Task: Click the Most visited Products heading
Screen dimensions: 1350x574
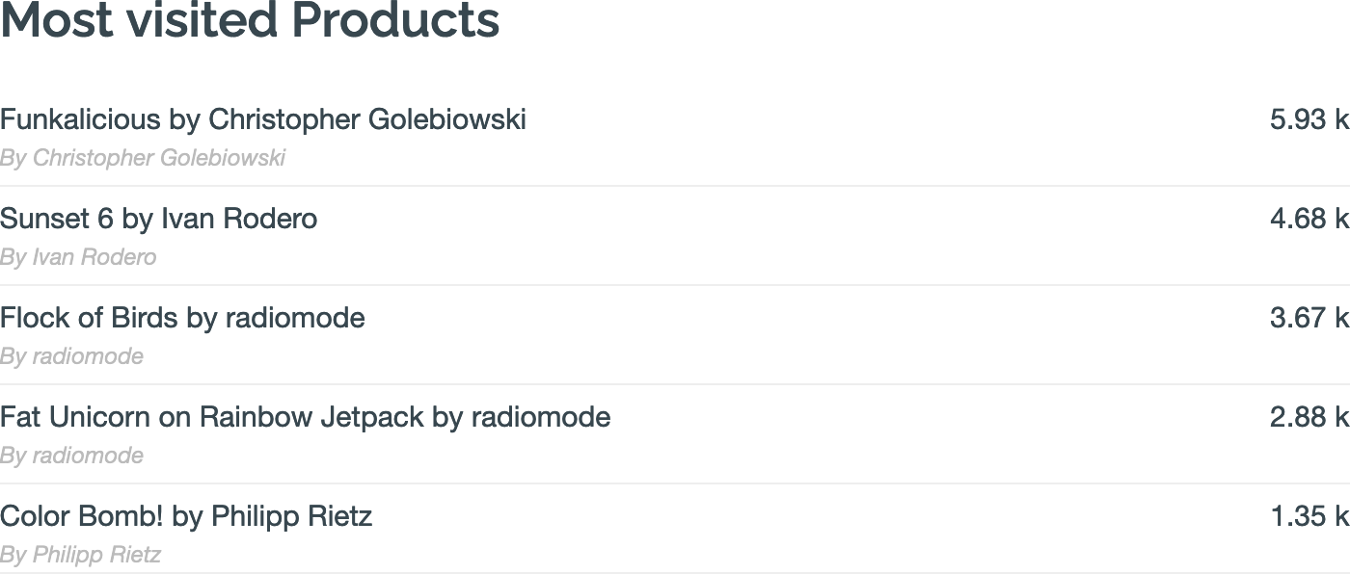Action: 250,20
